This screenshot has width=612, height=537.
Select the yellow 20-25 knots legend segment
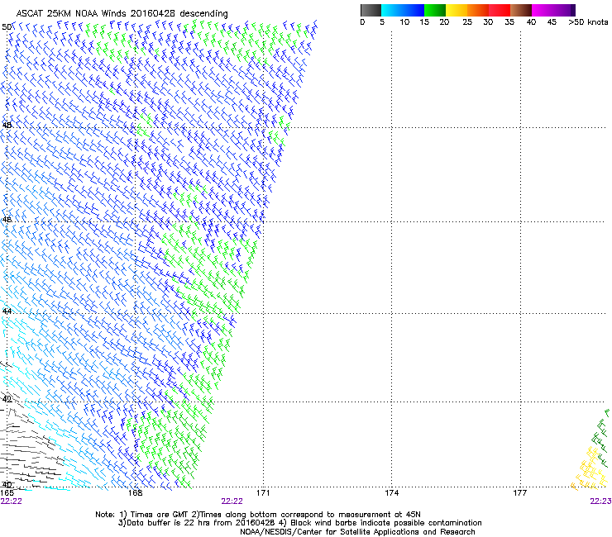click(457, 10)
